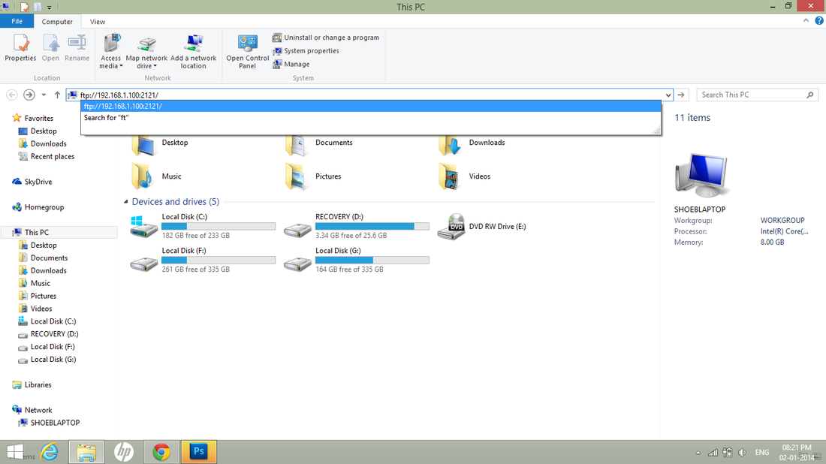826x464 pixels.
Task: Open the Pictures folder
Action: (x=313, y=176)
